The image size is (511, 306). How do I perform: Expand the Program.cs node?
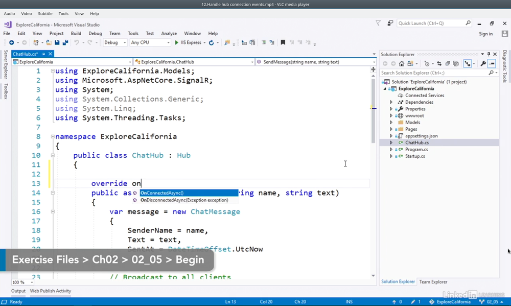click(x=391, y=150)
